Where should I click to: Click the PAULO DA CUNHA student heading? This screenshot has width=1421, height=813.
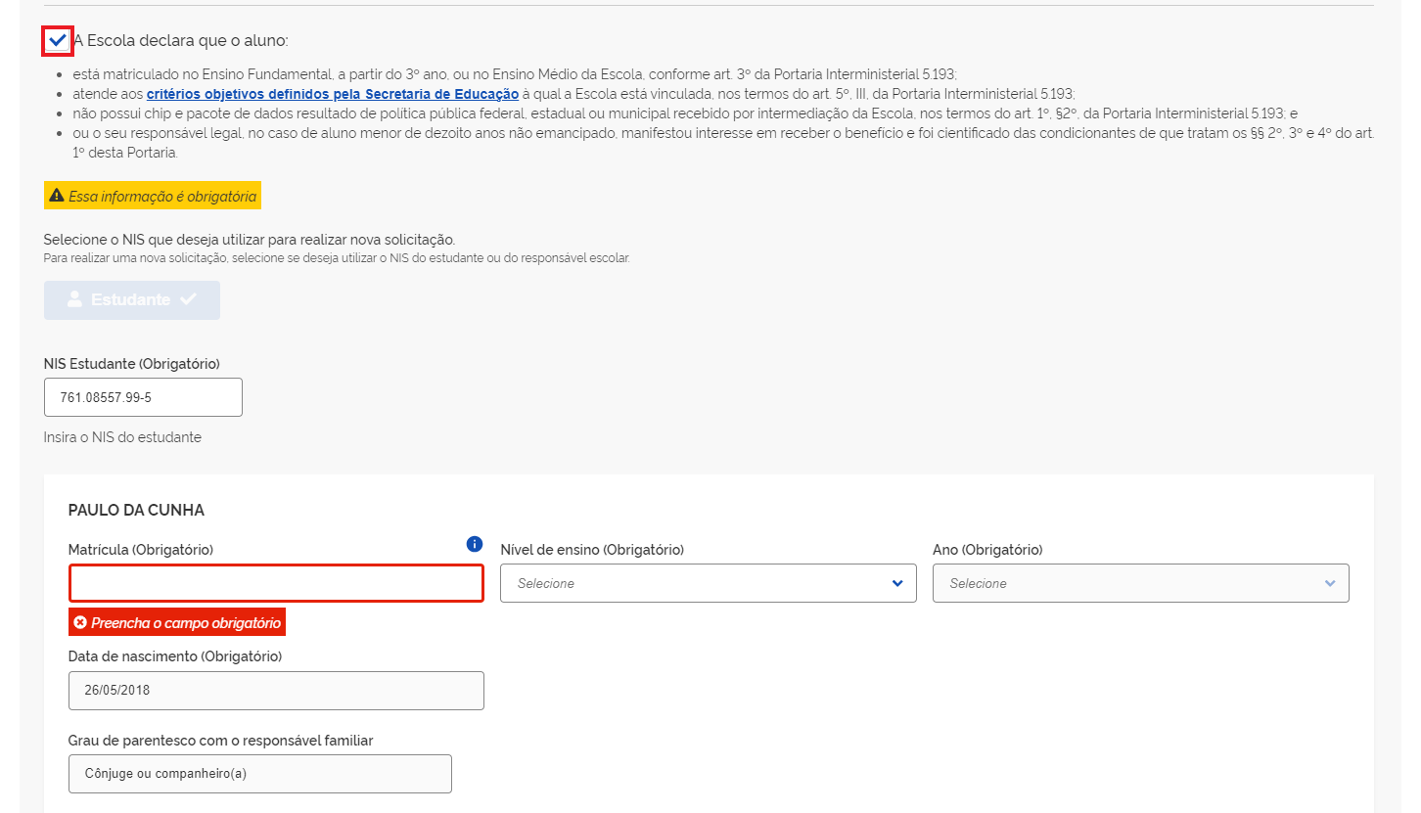[136, 510]
